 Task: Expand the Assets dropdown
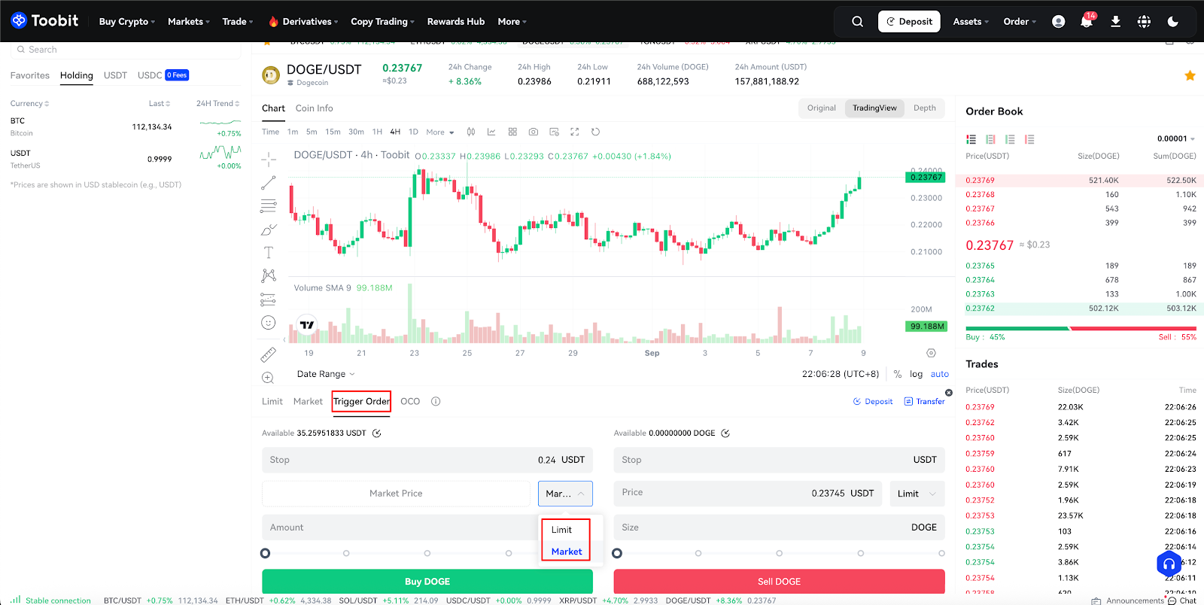click(971, 22)
